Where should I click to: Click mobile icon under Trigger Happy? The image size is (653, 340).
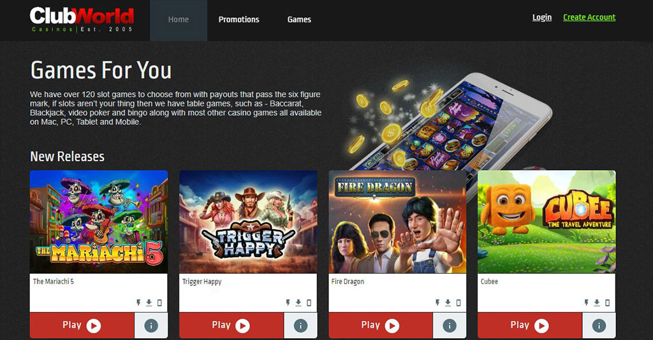309,302
